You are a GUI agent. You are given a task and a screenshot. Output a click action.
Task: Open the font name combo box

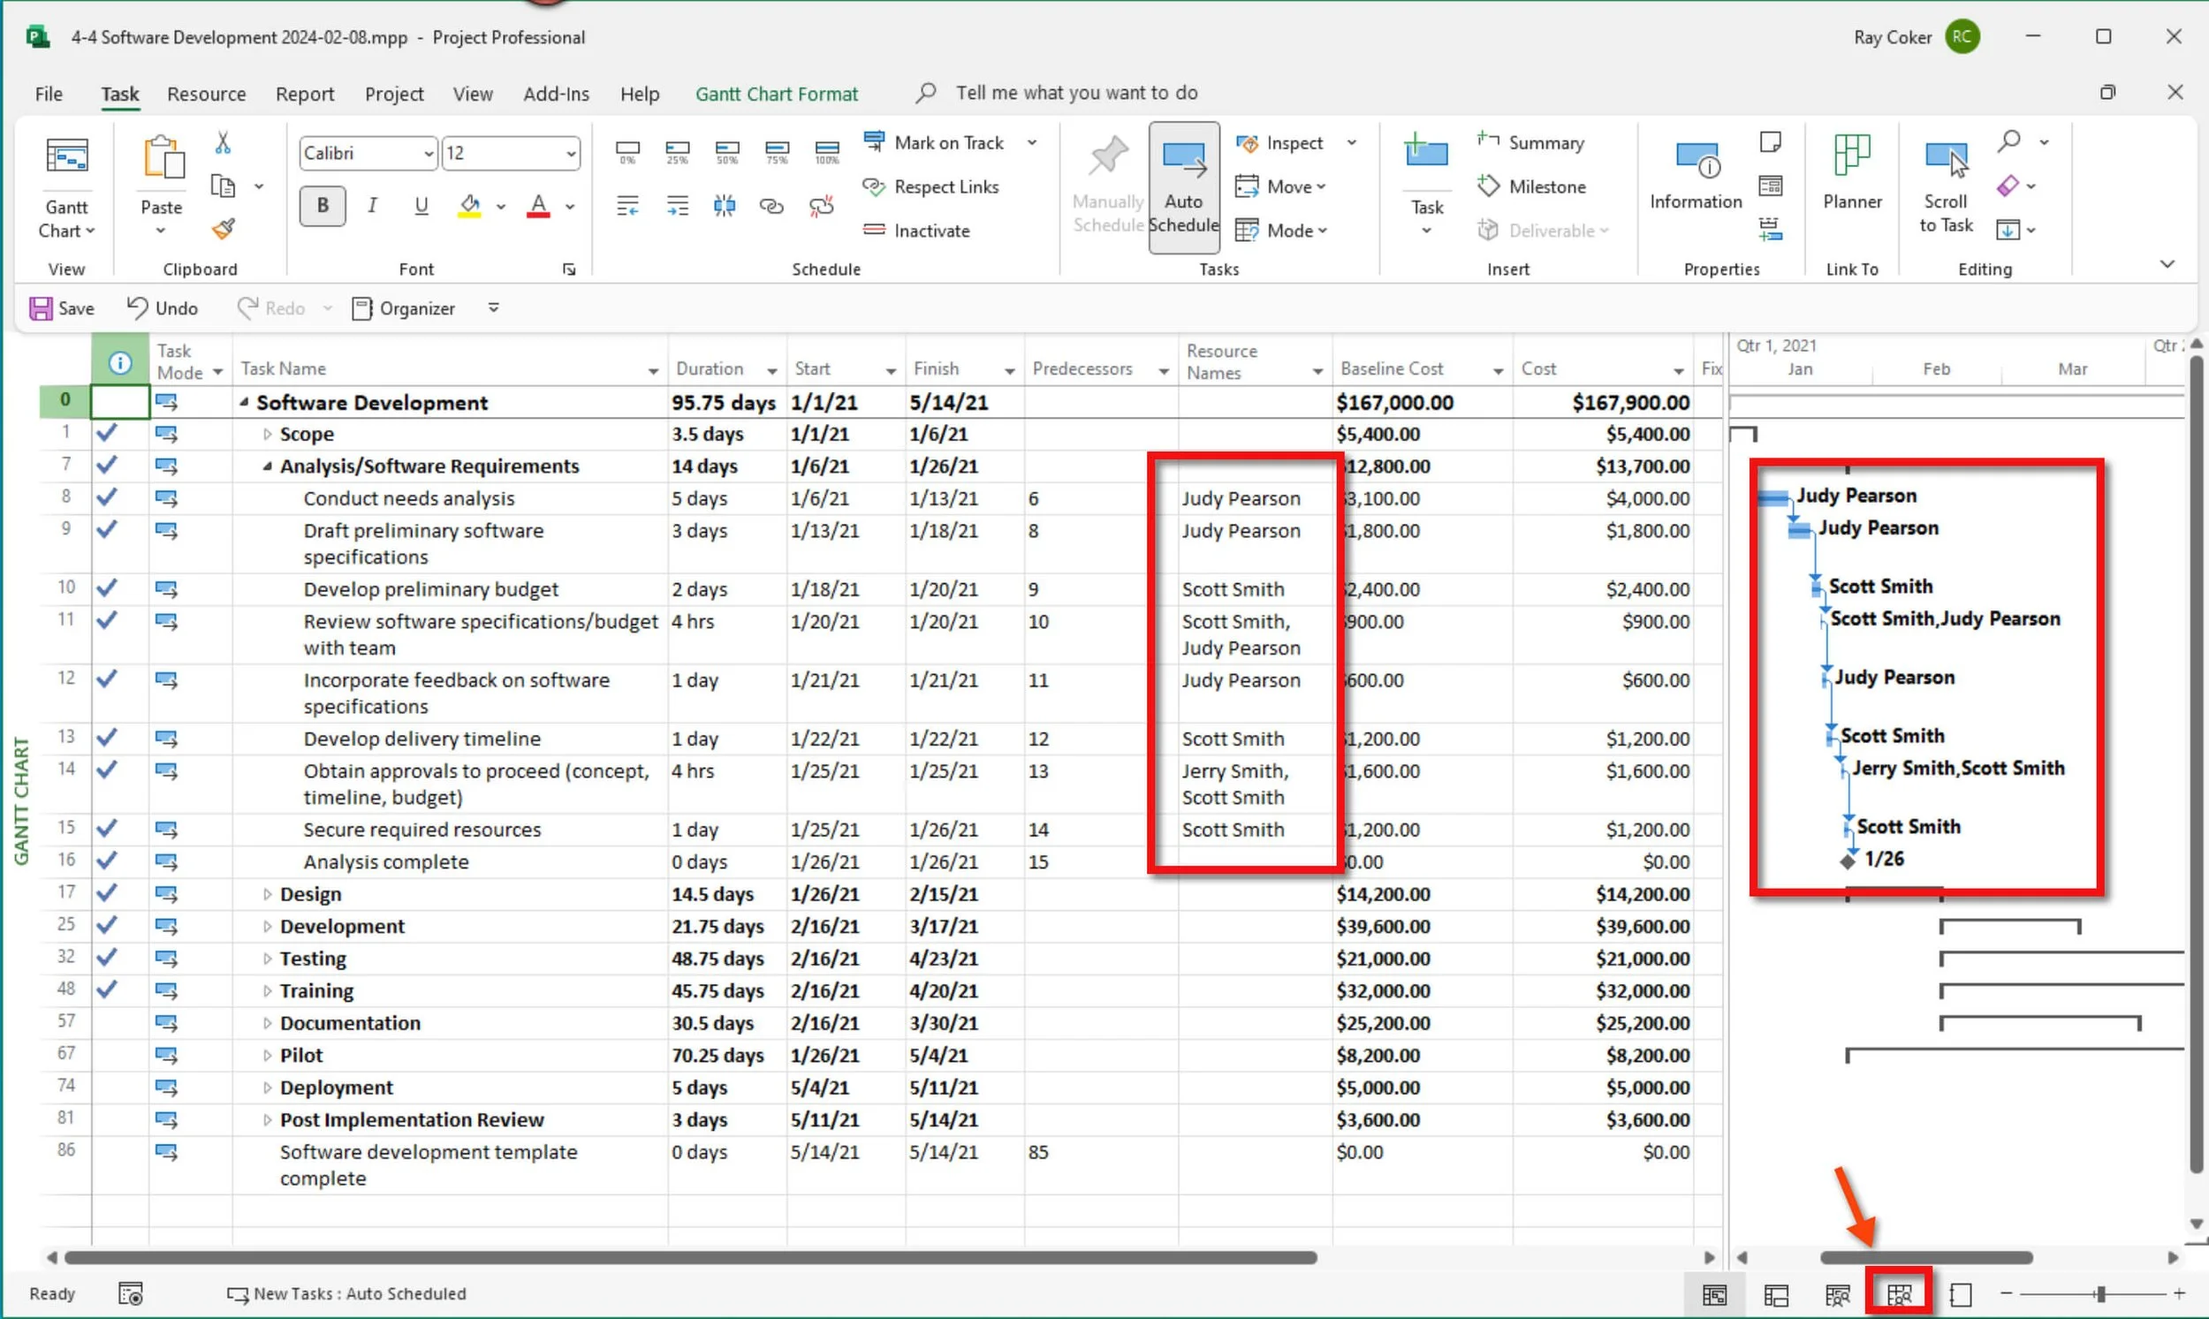368,153
